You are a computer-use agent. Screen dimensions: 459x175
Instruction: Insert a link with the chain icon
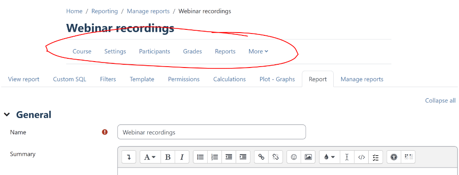(x=261, y=157)
